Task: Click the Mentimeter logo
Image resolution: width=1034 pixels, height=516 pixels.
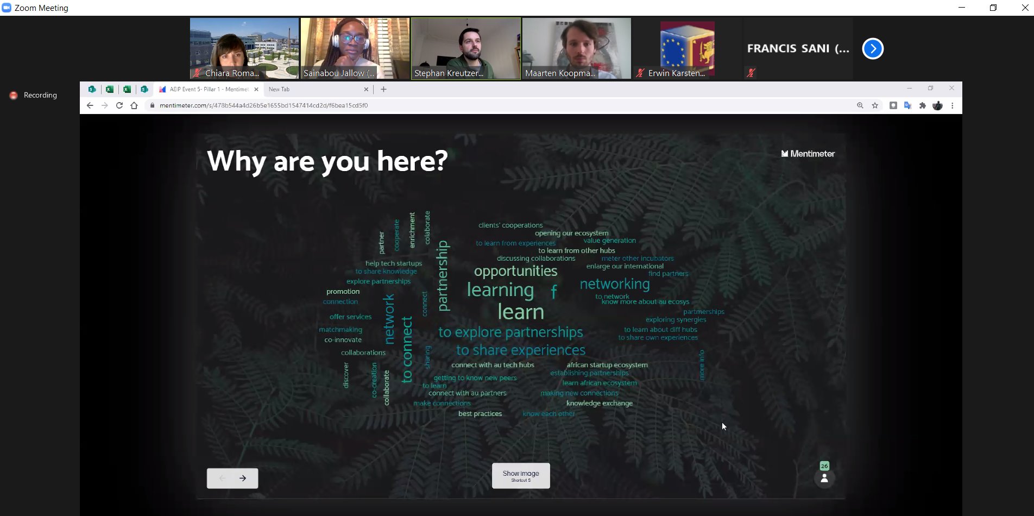Action: pyautogui.click(x=808, y=154)
